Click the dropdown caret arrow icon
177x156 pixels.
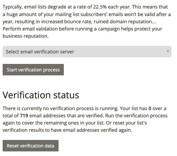coord(168,51)
